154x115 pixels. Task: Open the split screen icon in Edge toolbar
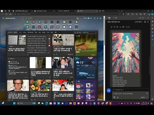(133, 14)
